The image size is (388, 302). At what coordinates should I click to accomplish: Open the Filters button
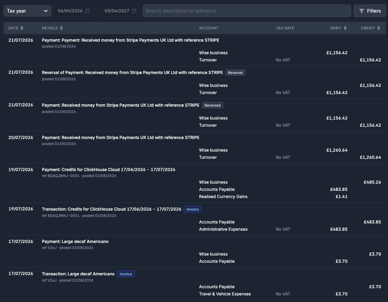370,11
